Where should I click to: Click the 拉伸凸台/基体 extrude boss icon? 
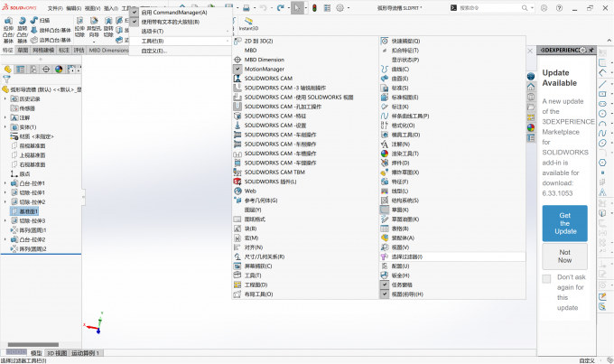coord(9,21)
